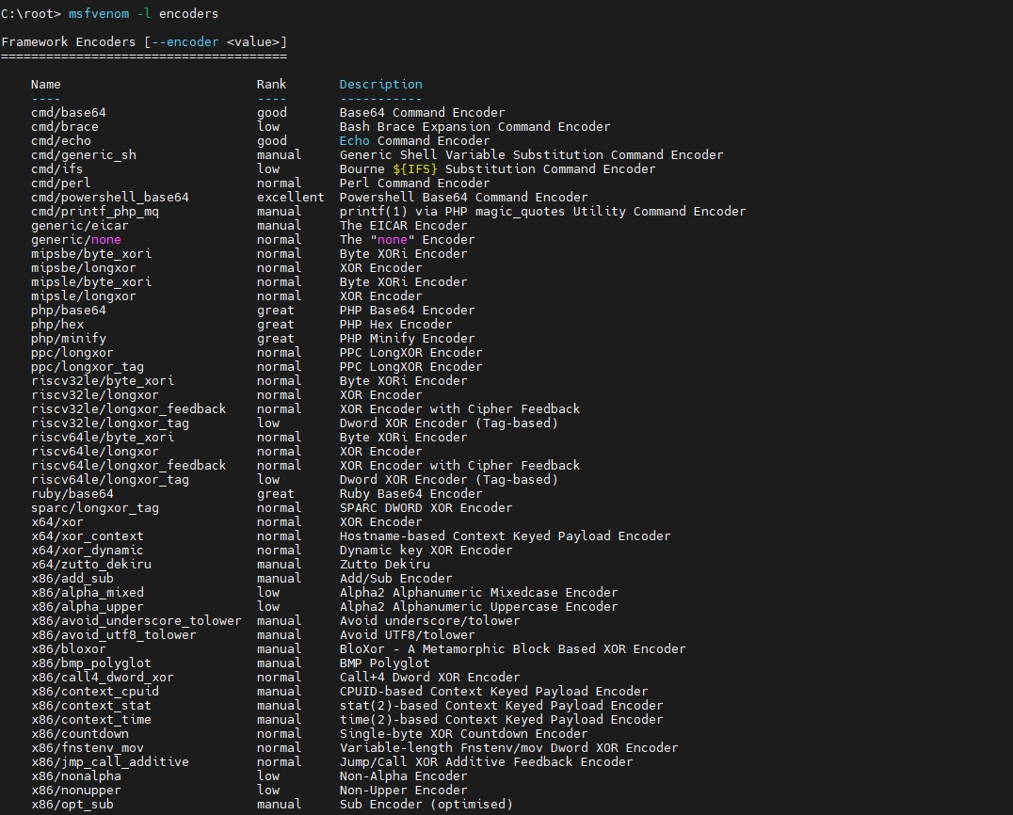
Task: Click the encoder name 'cmd/echo'
Action: pos(61,141)
